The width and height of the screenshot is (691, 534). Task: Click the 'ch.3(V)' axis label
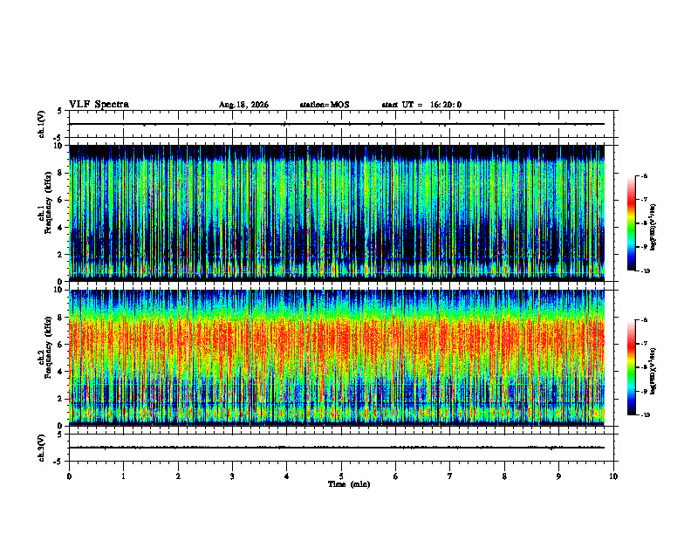click(x=42, y=448)
